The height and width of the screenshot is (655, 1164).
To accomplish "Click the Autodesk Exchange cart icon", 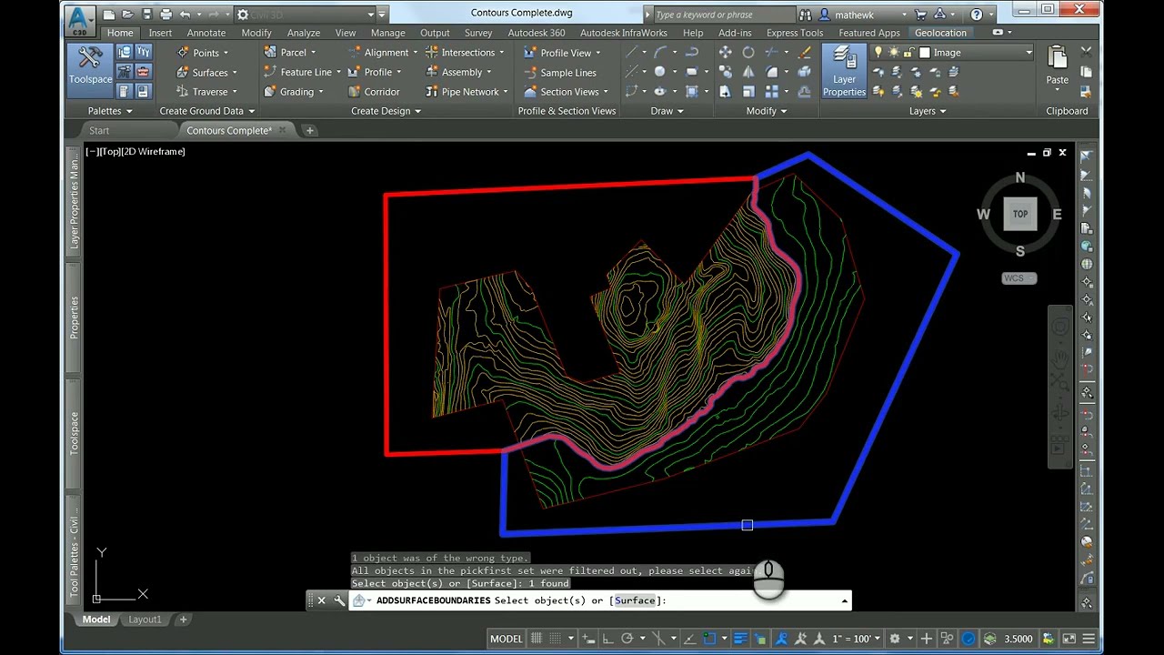I will [x=921, y=14].
